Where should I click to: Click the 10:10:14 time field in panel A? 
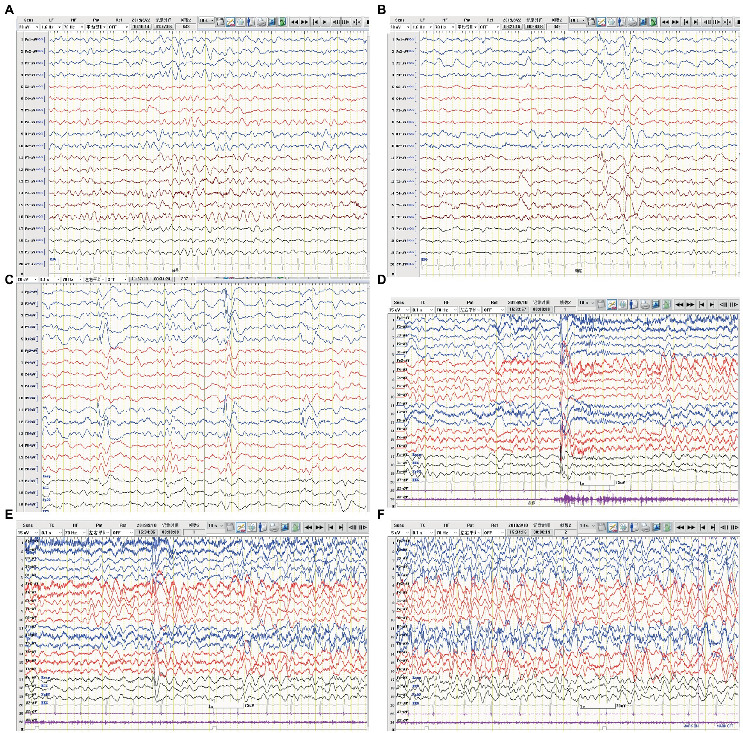pos(141,27)
